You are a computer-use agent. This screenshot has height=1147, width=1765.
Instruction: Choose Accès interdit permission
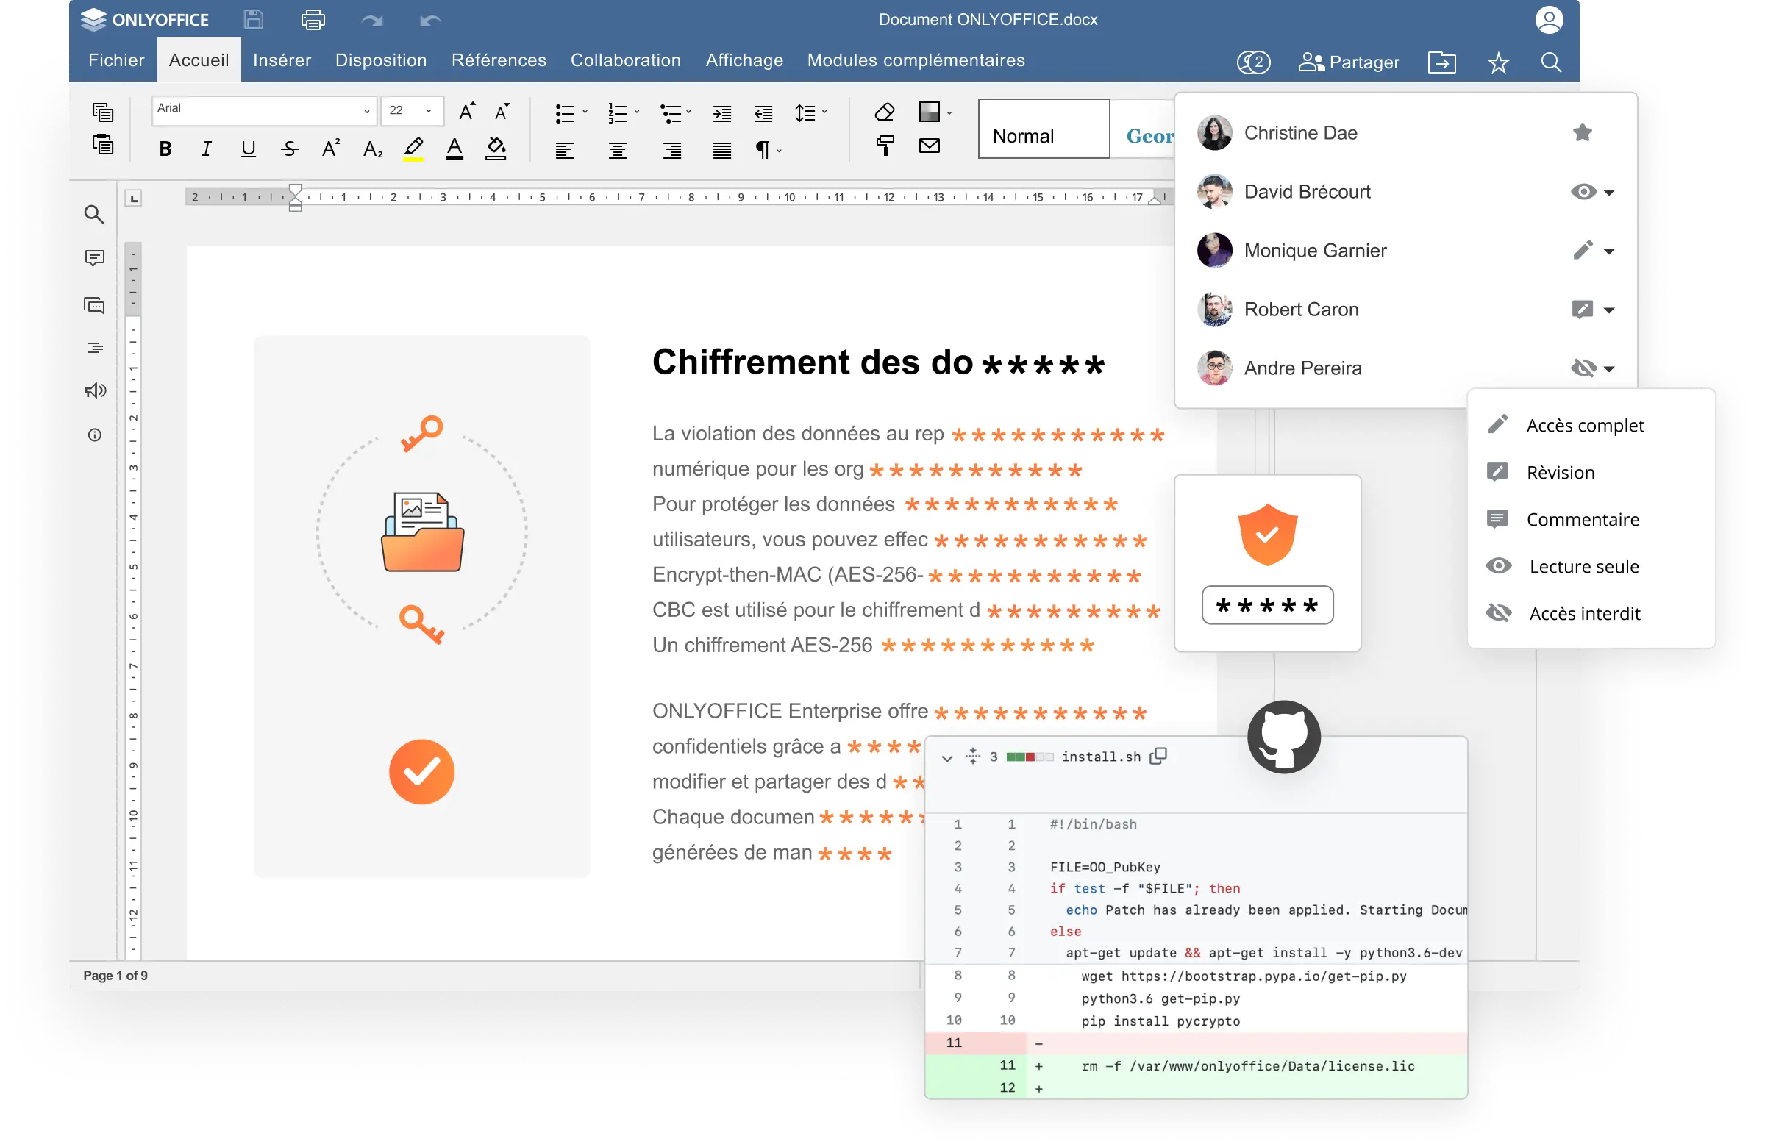tap(1590, 613)
